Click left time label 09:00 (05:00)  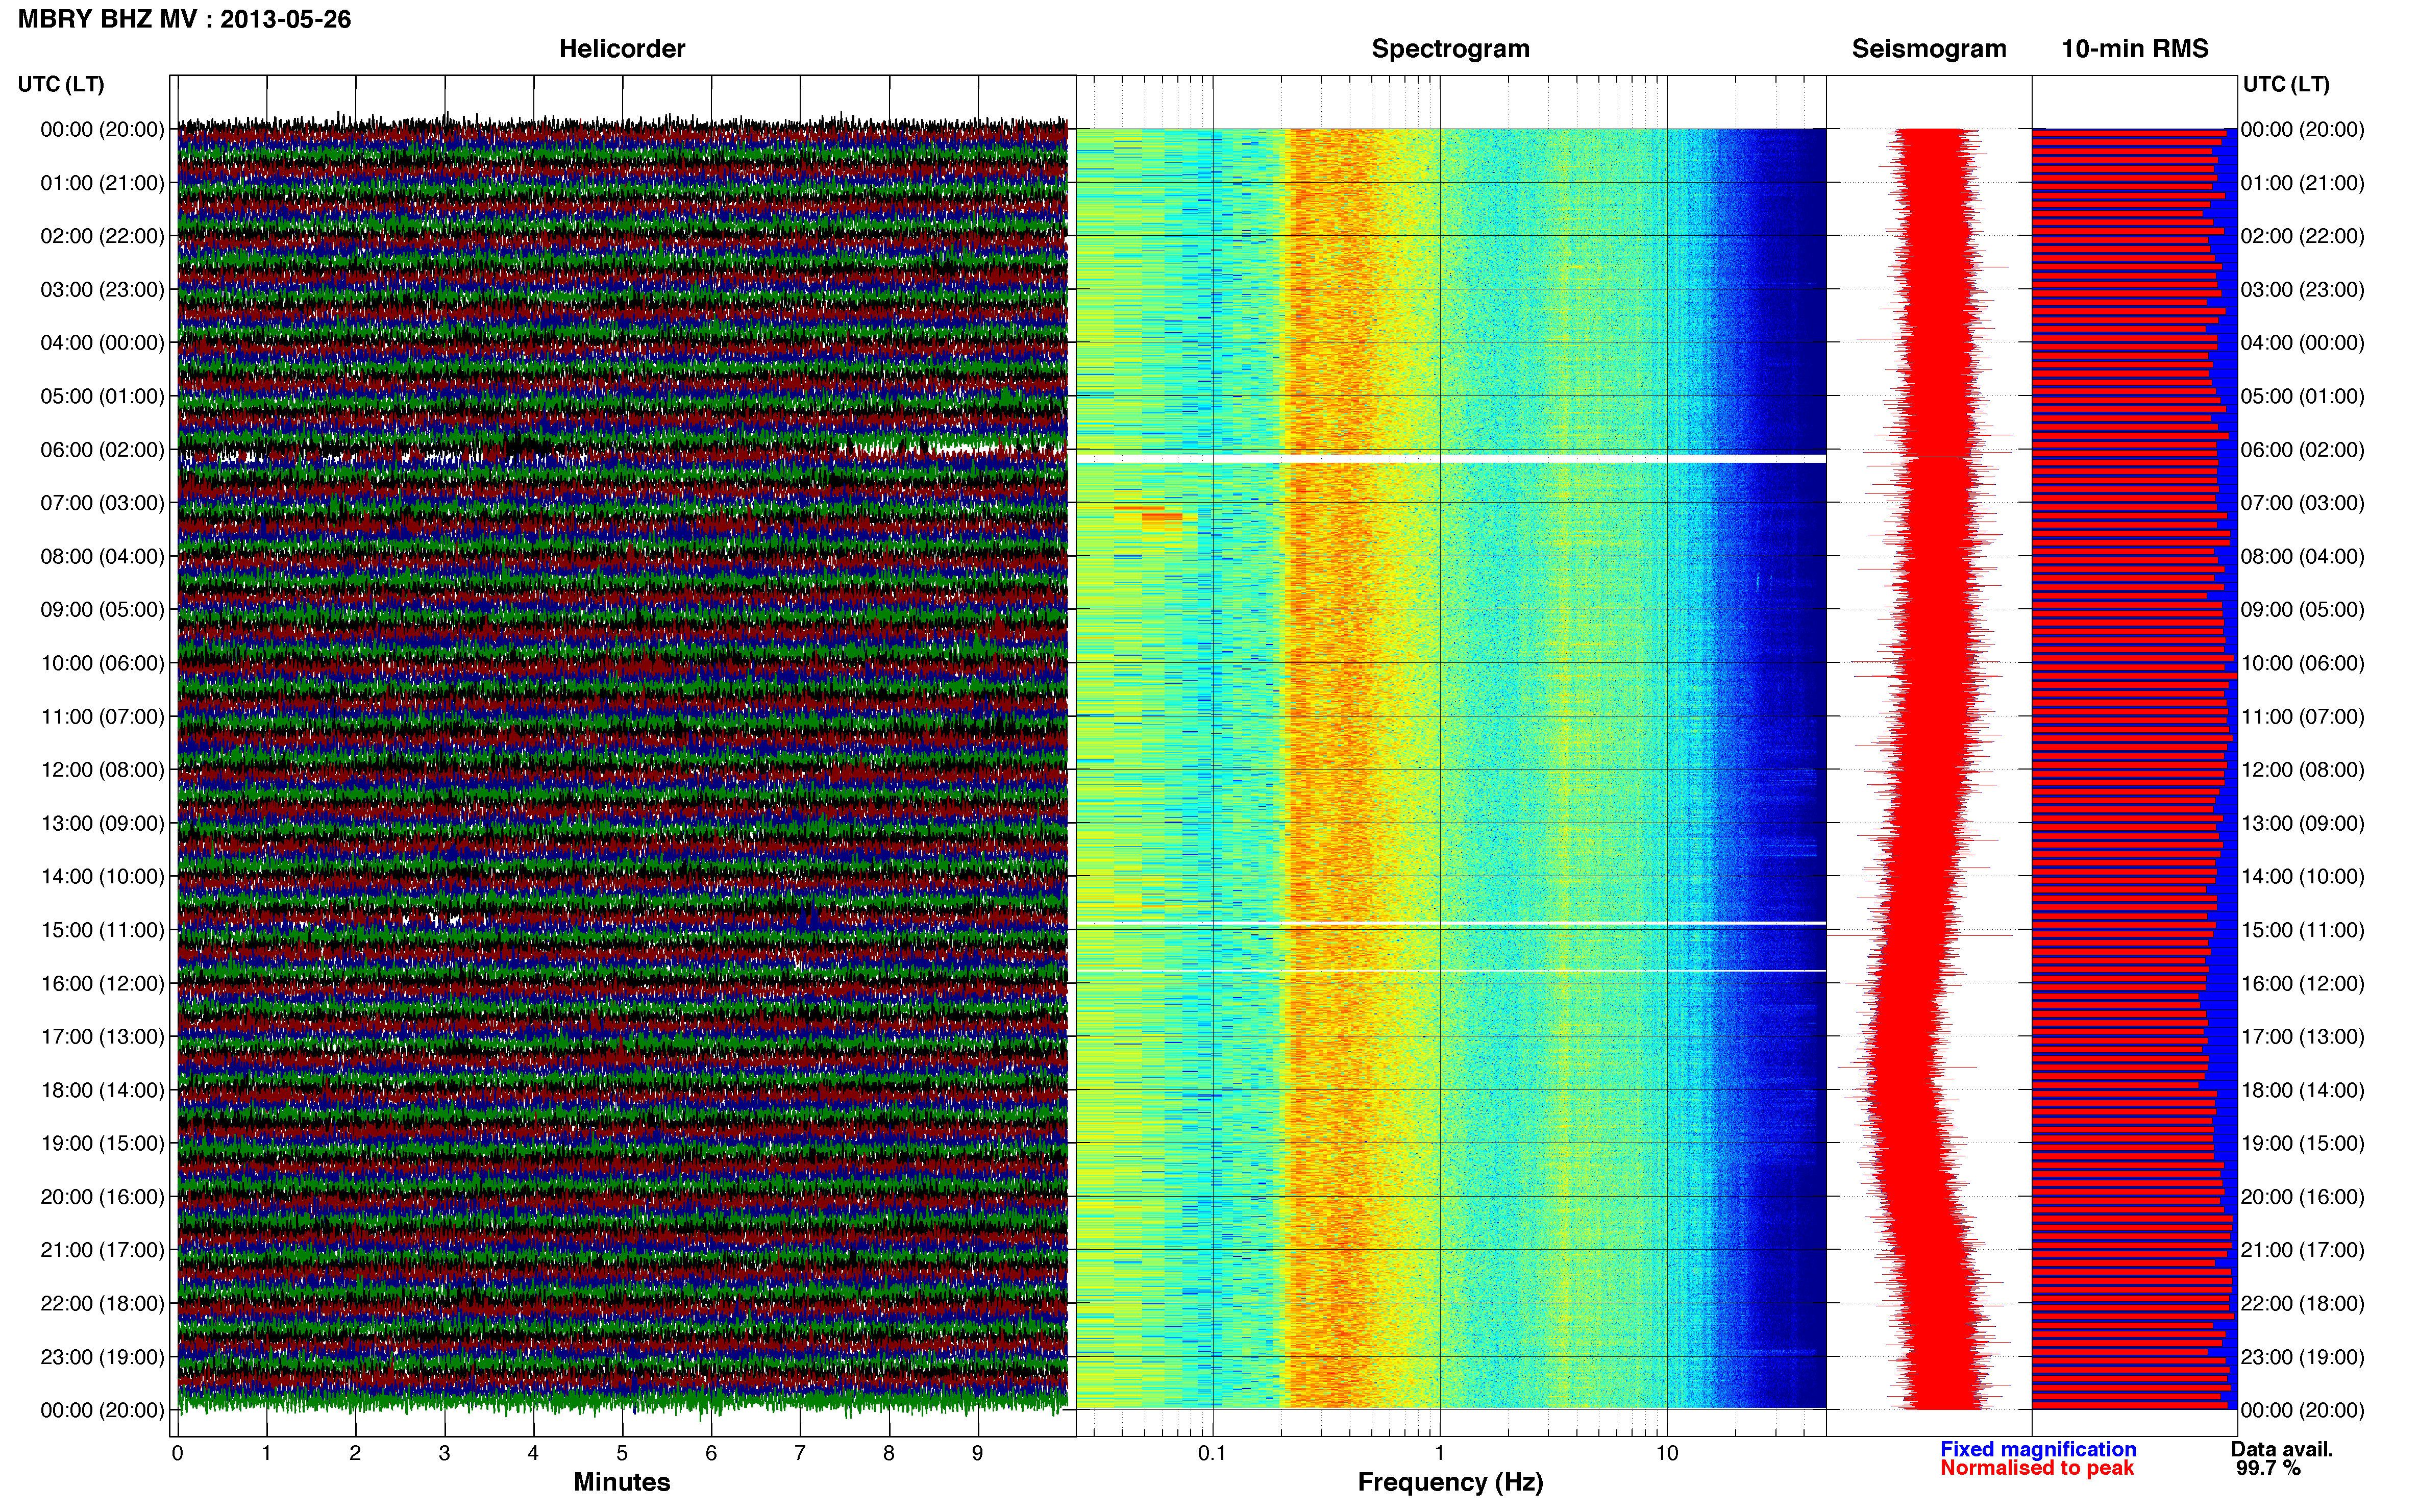(102, 610)
